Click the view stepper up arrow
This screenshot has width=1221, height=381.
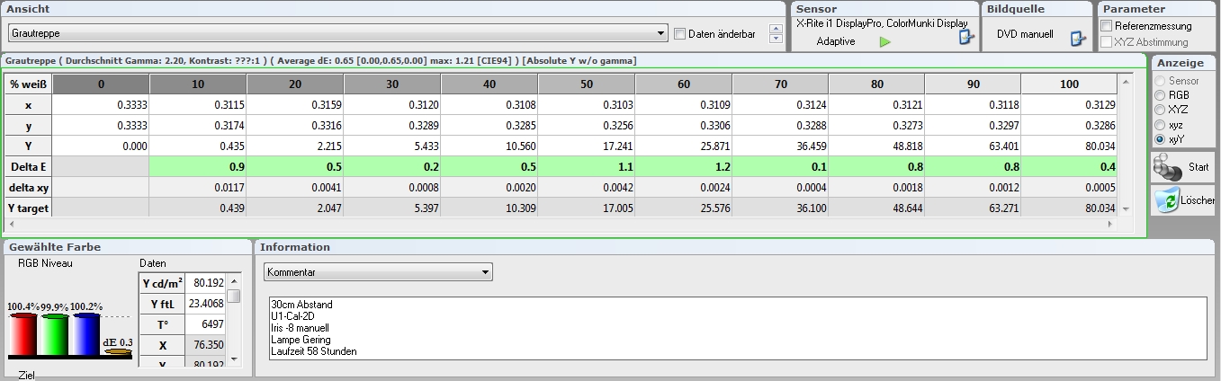pyautogui.click(x=777, y=29)
